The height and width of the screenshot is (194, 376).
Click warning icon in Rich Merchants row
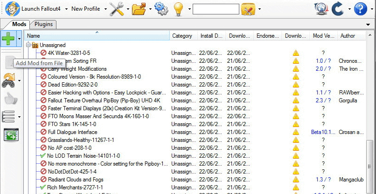coord(296,187)
